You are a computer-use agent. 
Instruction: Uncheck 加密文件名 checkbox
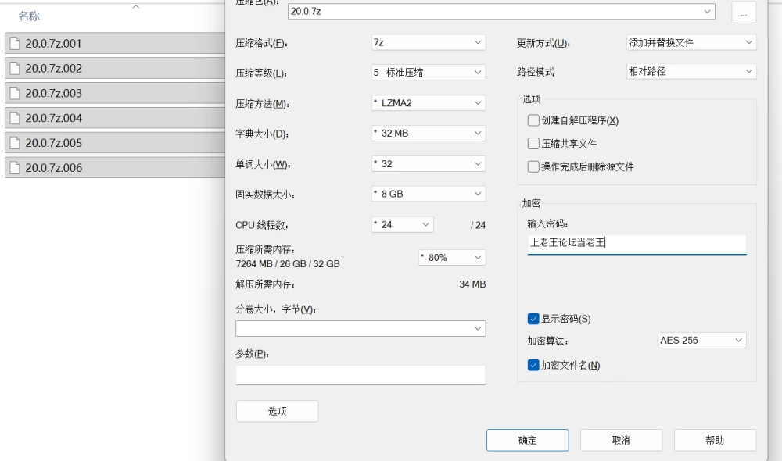click(533, 366)
